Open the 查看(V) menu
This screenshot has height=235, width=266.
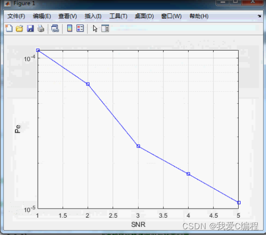pos(67,16)
